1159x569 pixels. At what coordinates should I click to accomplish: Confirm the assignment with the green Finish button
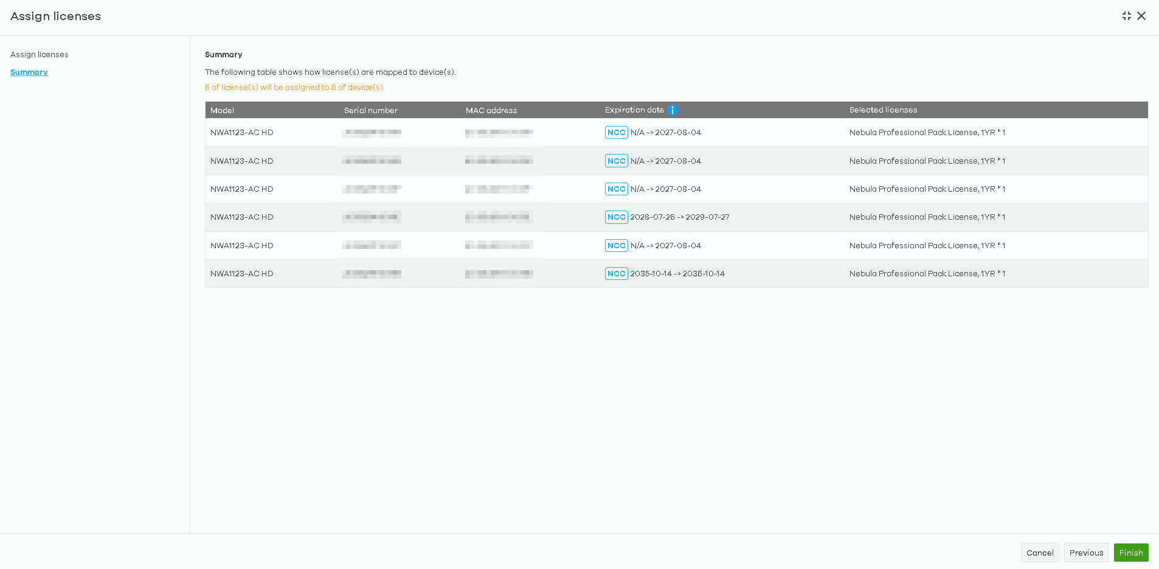pos(1131,553)
